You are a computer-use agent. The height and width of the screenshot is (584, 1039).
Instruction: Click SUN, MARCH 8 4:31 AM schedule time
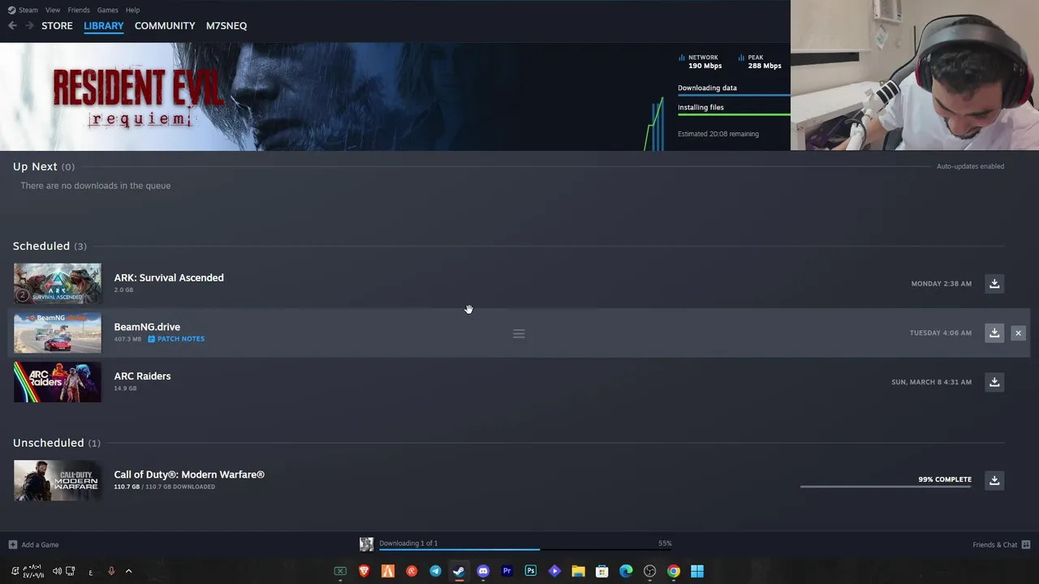tap(931, 382)
